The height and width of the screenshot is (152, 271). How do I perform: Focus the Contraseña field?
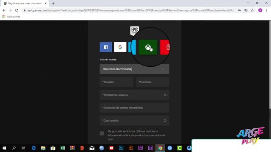point(135,120)
